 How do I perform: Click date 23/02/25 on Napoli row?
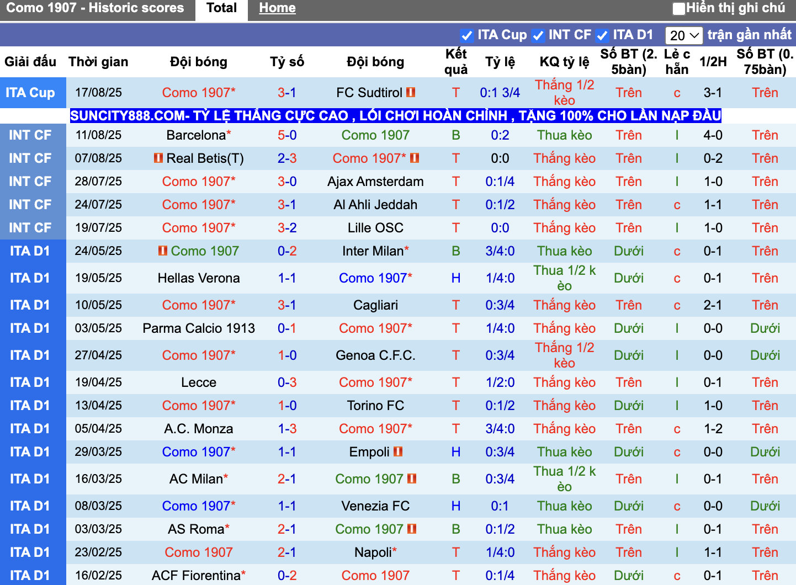[98, 552]
